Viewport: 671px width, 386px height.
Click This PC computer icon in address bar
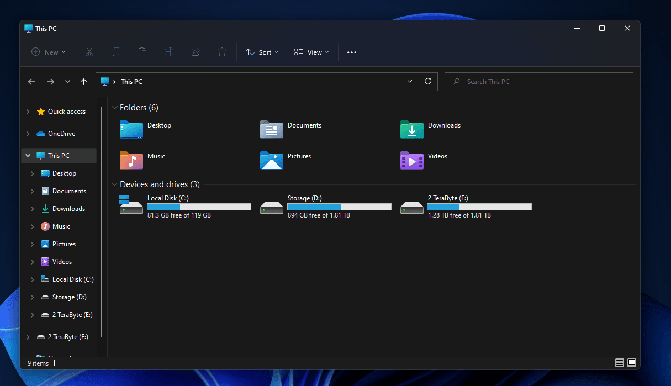click(104, 81)
